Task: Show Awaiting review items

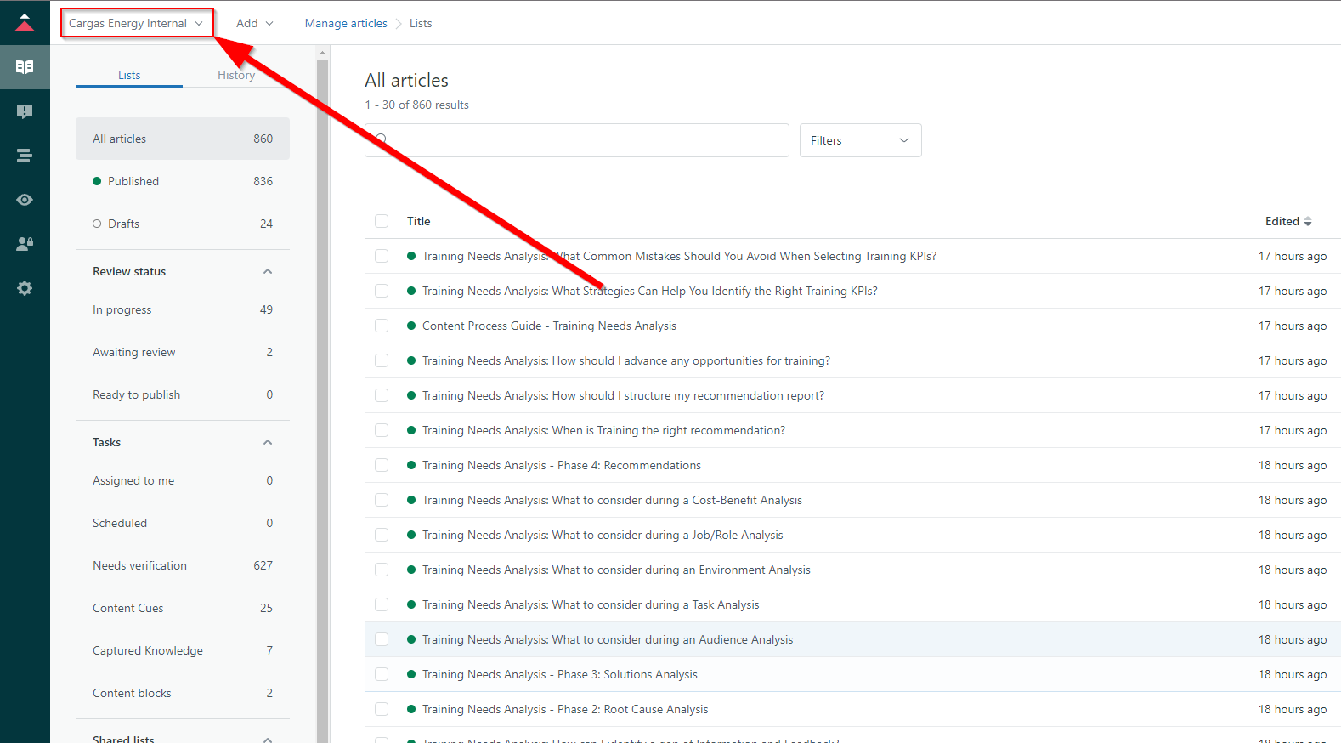Action: click(x=183, y=352)
